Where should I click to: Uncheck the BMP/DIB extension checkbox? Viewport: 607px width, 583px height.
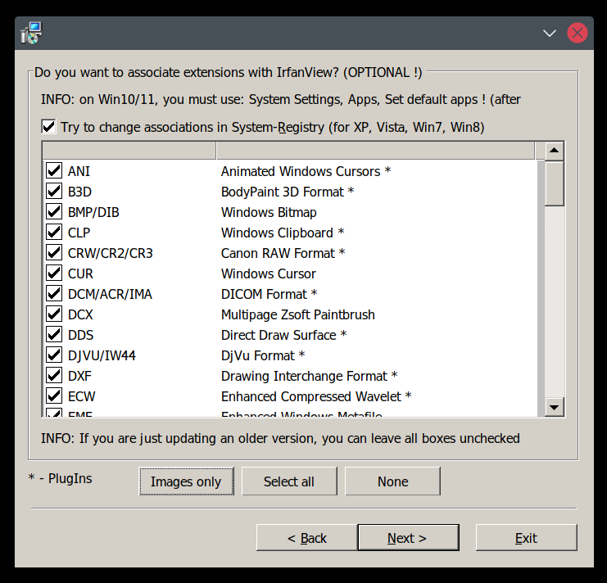[54, 211]
